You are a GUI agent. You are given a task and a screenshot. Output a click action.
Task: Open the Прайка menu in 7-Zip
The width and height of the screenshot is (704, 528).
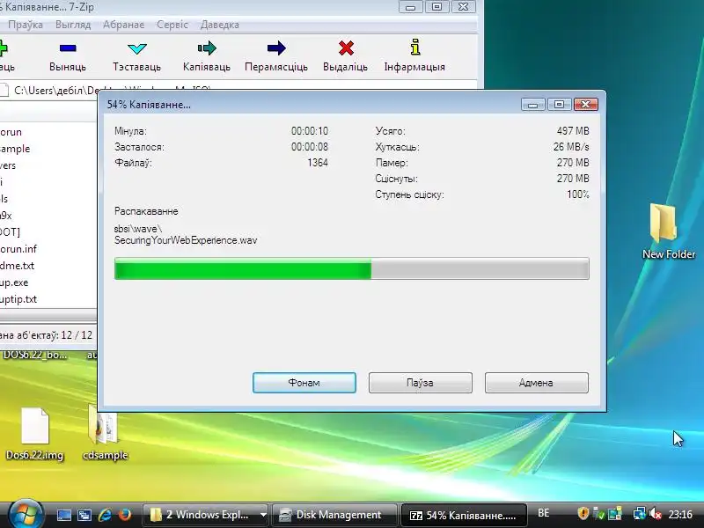(26, 25)
